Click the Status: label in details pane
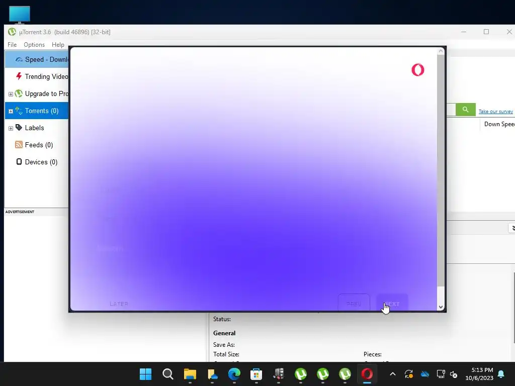The image size is (515, 386). point(222,319)
